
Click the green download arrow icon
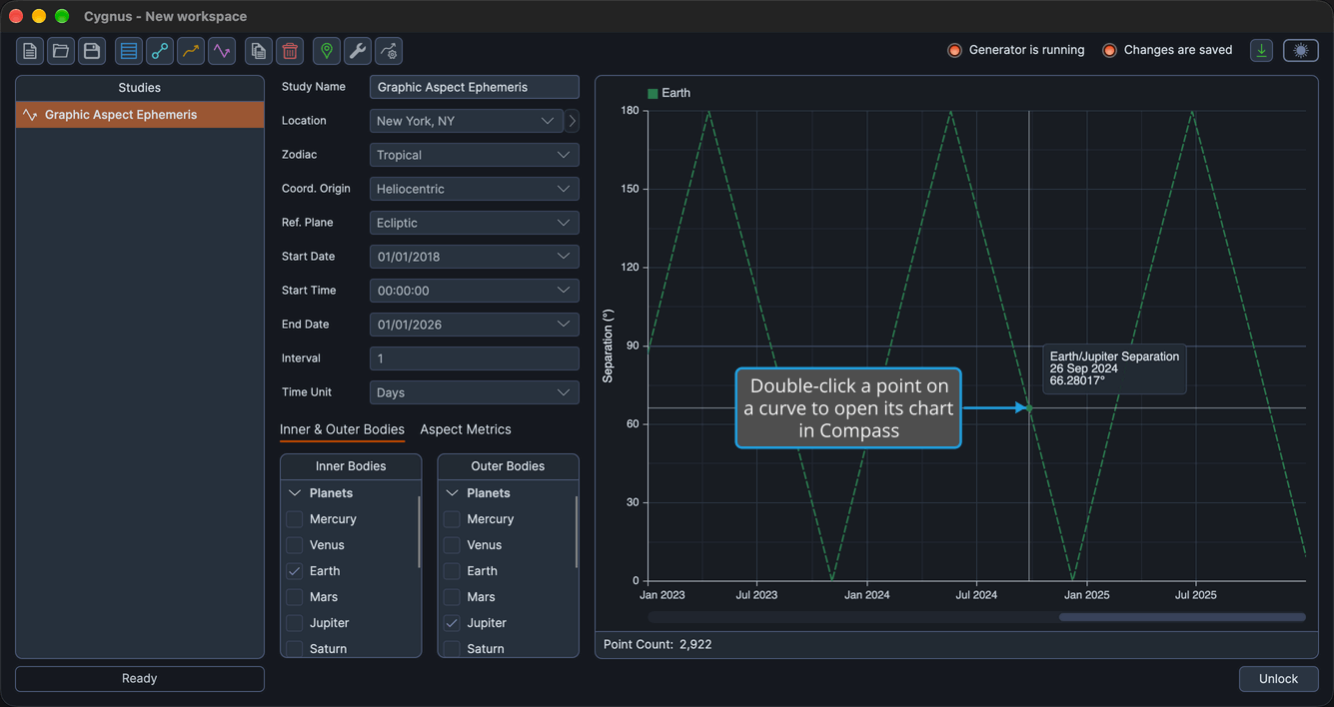[1262, 50]
